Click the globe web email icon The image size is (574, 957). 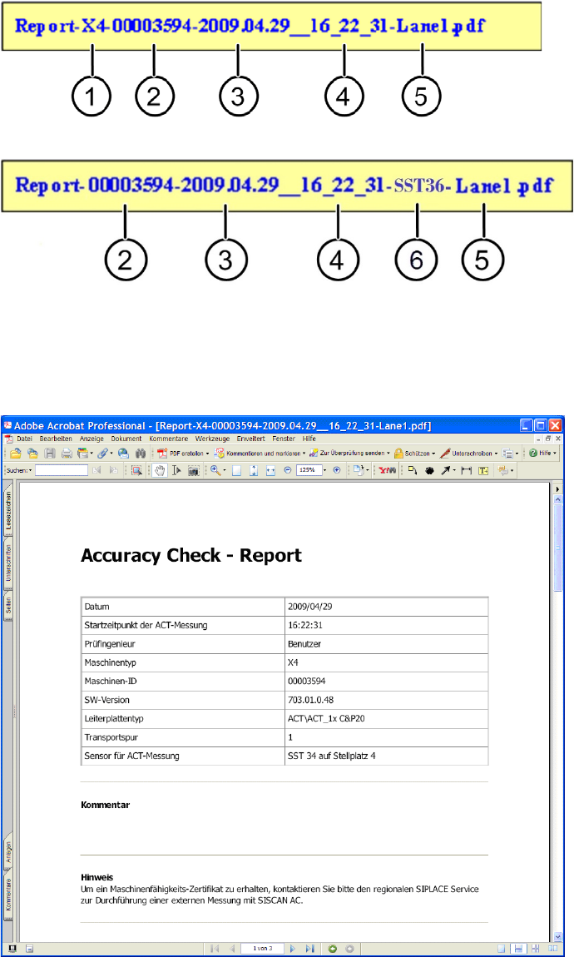[123, 454]
